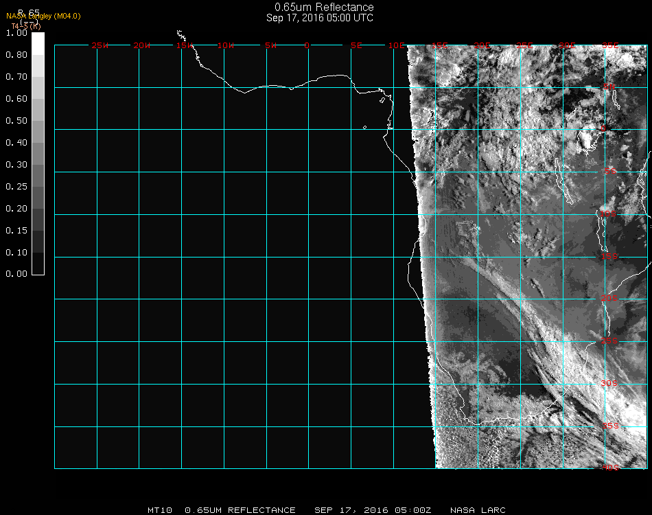The height and width of the screenshot is (515, 652).
Task: Click the 30S latitude label
Action: 610,383
